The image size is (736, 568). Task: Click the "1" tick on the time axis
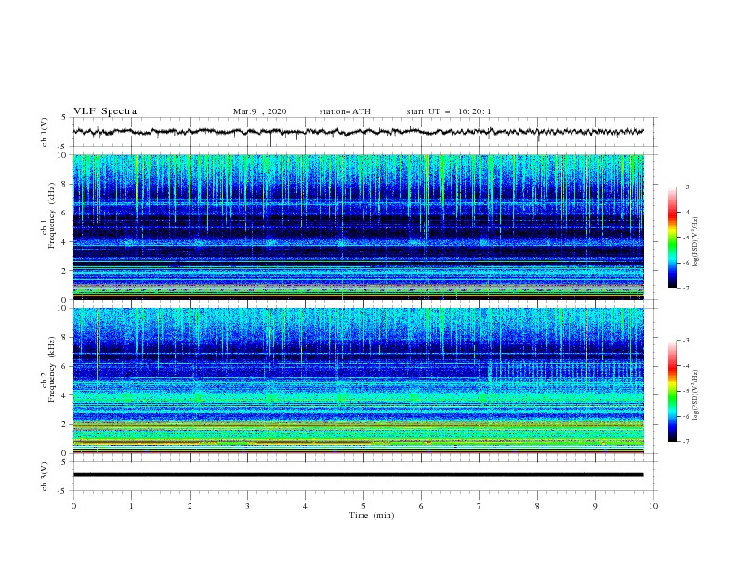131,506
